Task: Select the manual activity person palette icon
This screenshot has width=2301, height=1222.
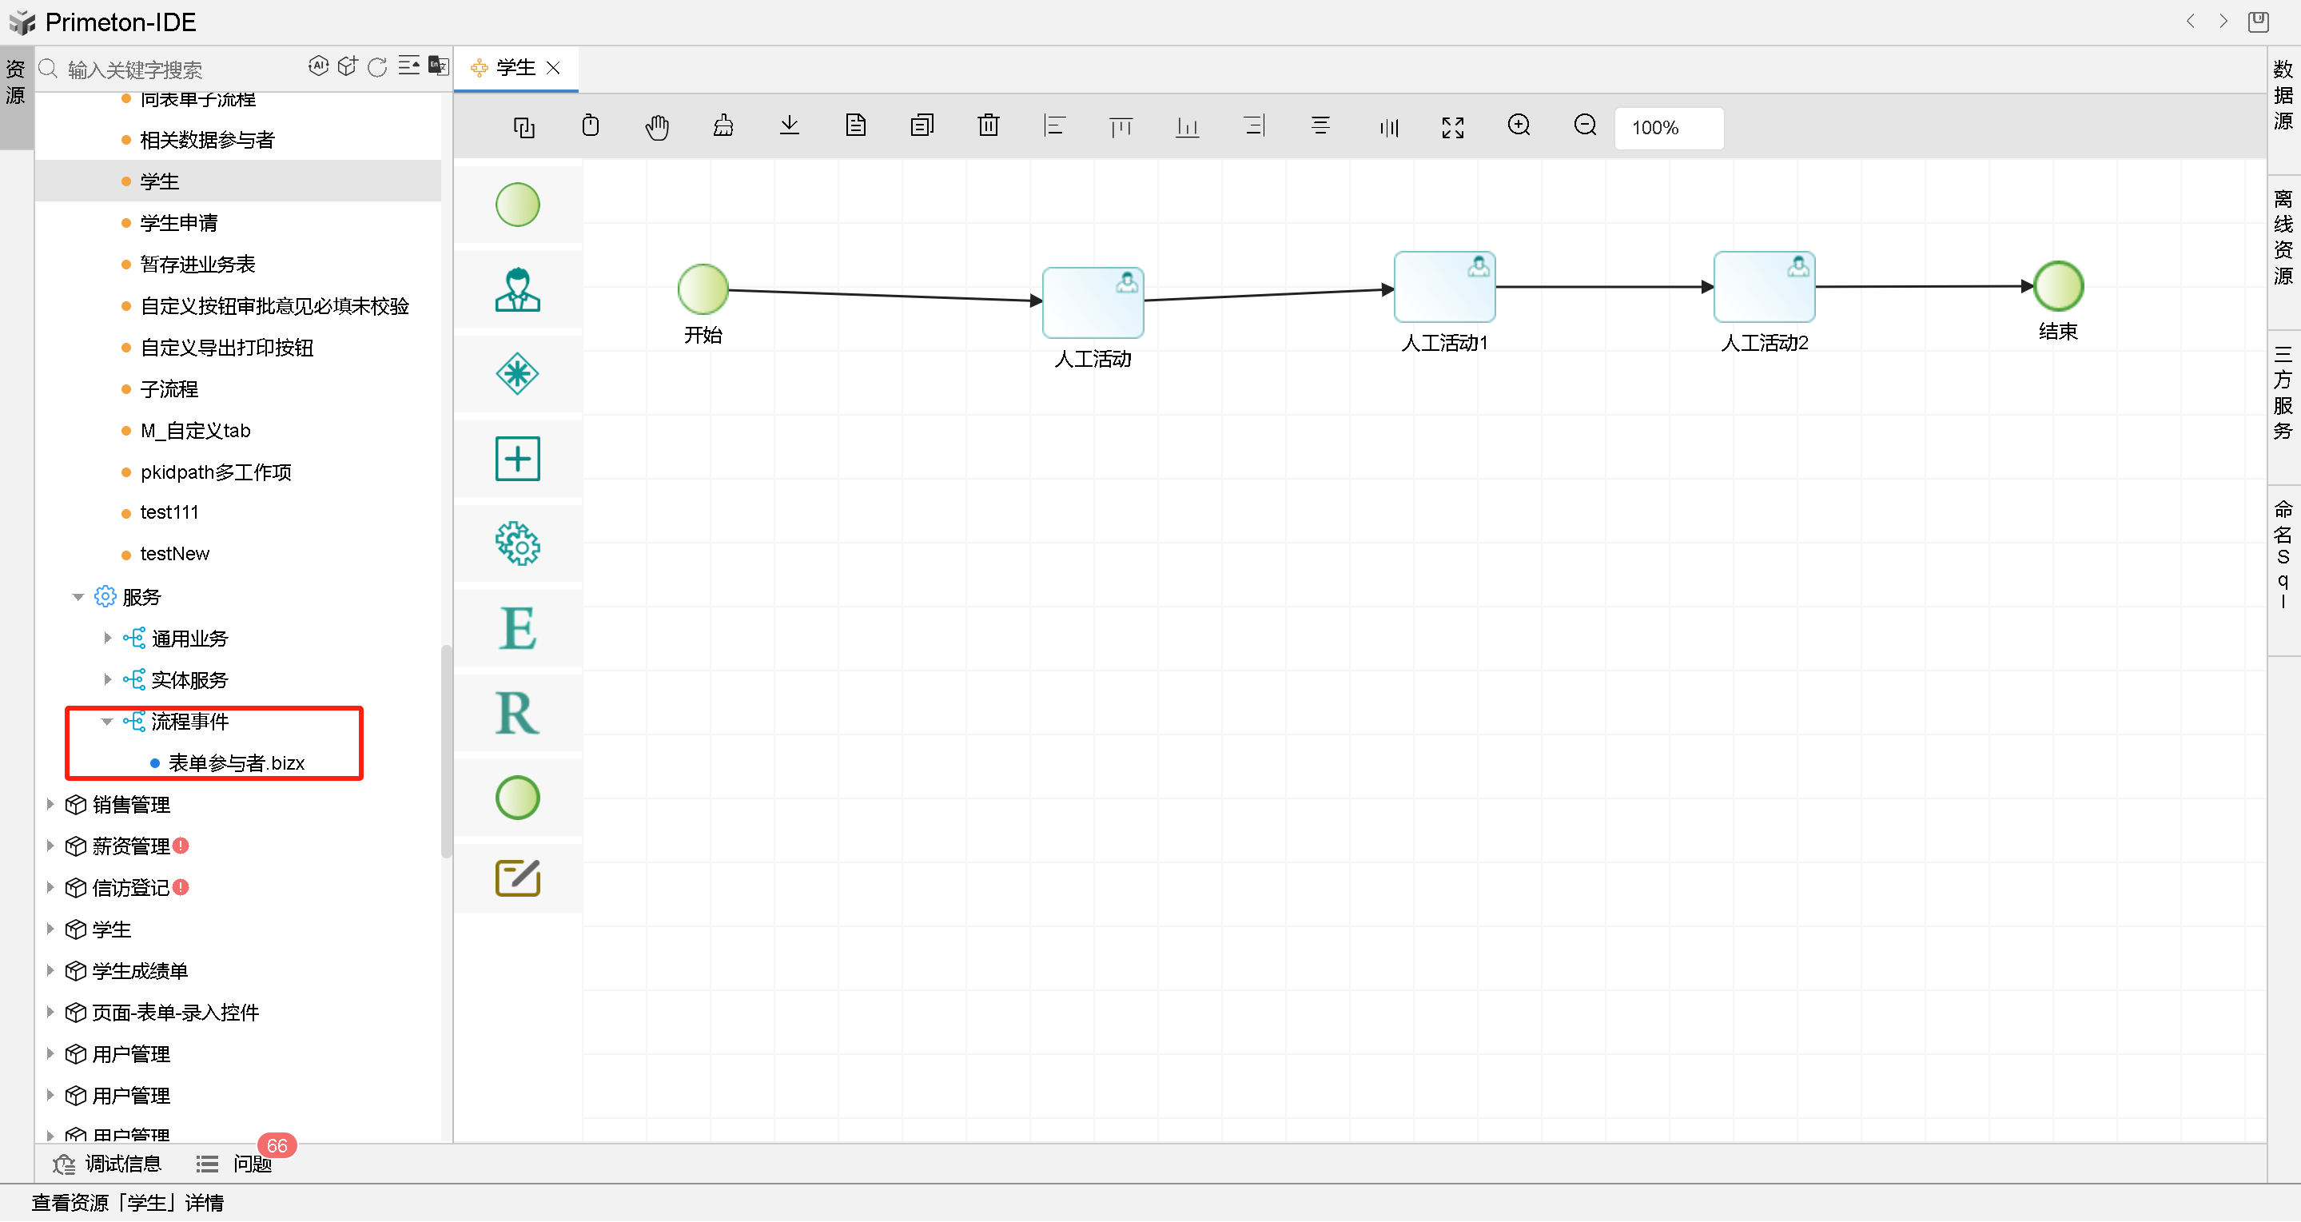Action: pos(517,289)
